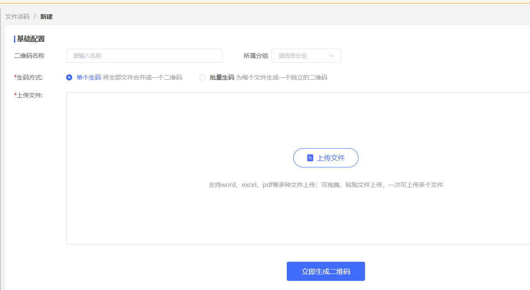The image size is (530, 290).
Task: Click the 生码方式 field label
Action: (x=28, y=77)
